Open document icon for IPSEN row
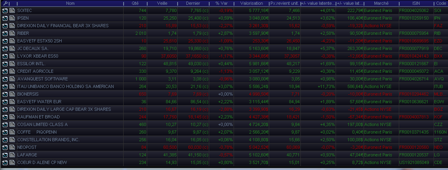Screen dimensions: 448x170 12,18
